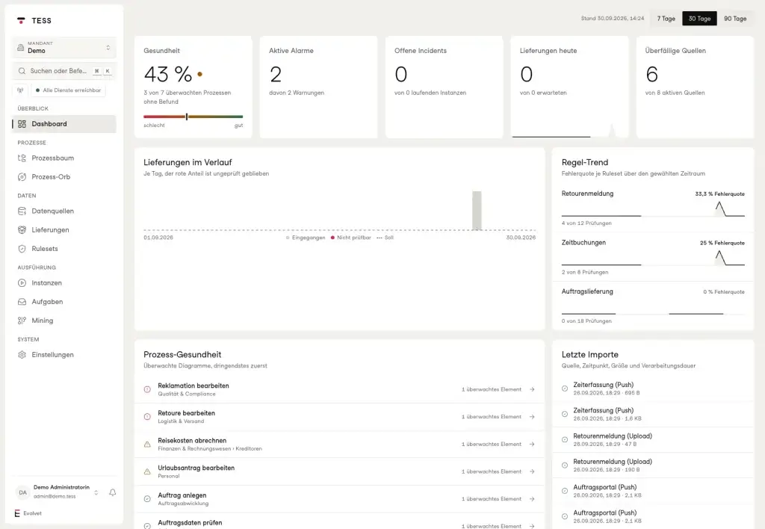Open the Zeitbuchungen trend row

653,257
